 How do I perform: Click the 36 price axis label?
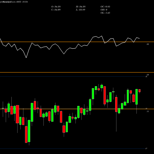[146, 77]
